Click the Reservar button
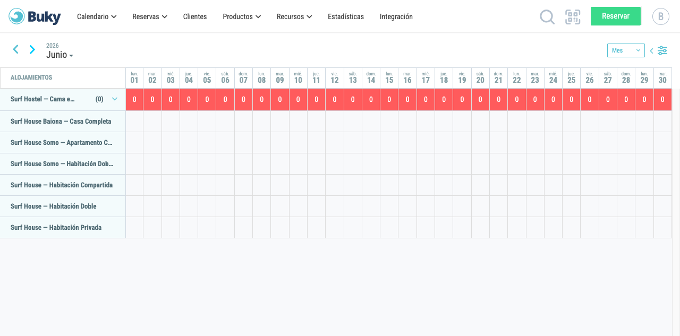This screenshot has height=336, width=680. click(616, 16)
